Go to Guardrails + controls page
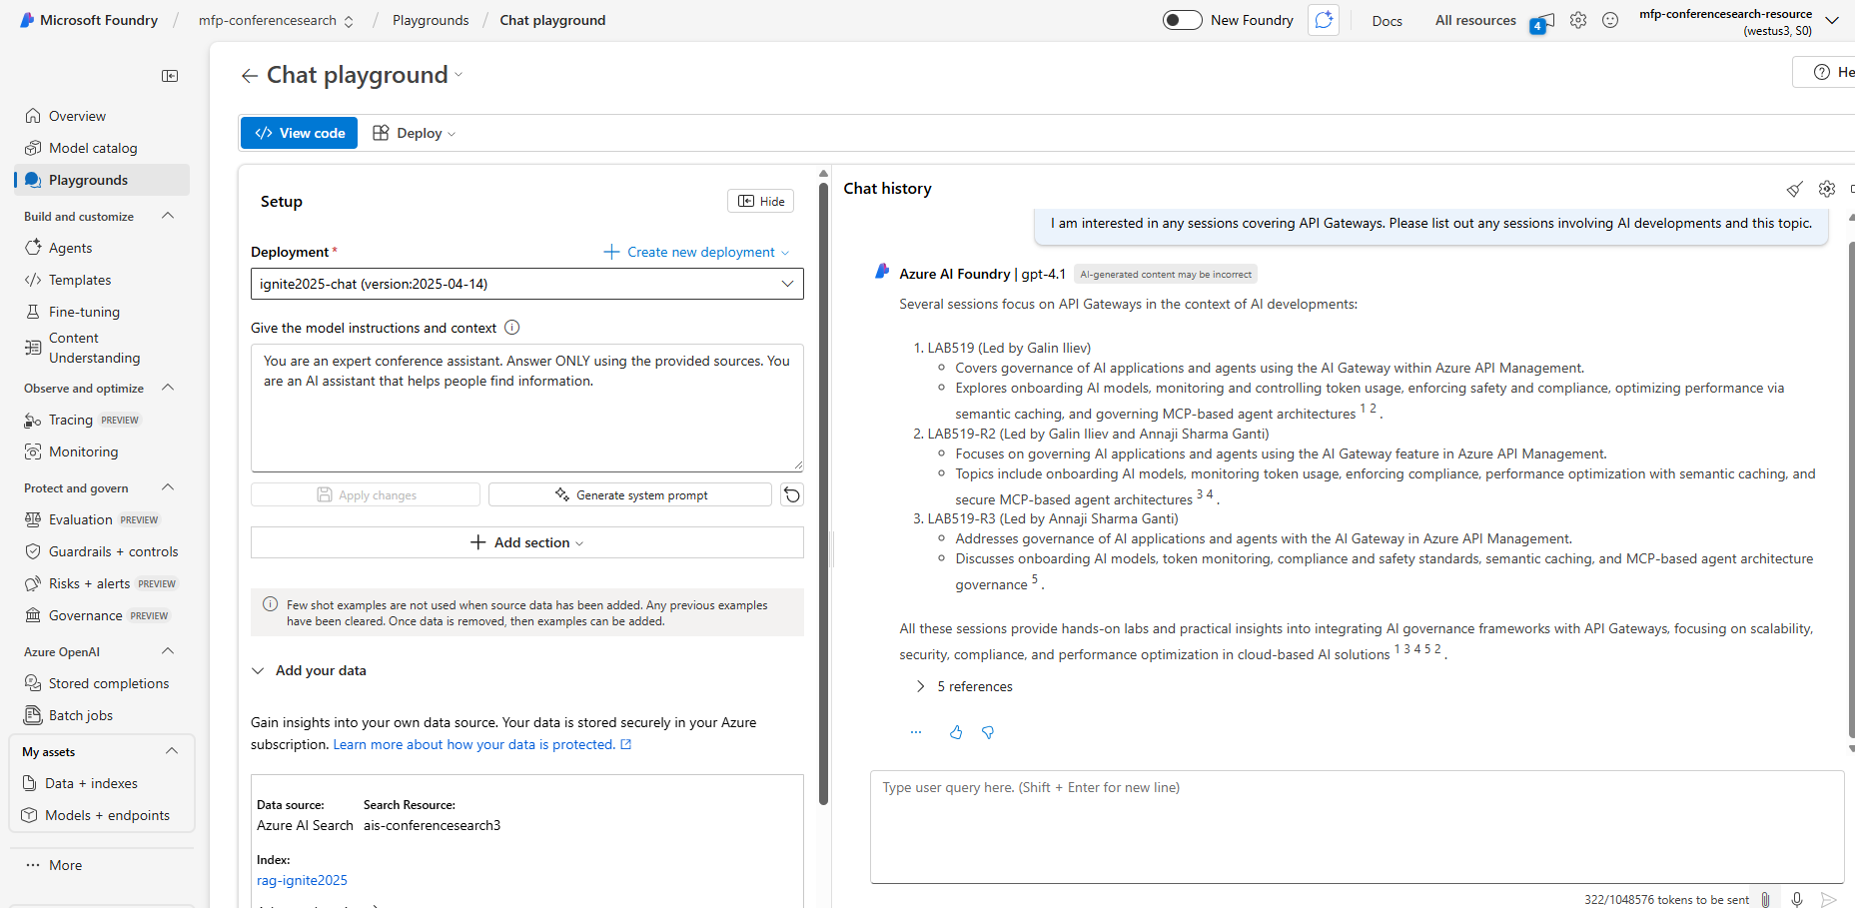Image resolution: width=1855 pixels, height=908 pixels. [x=113, y=551]
